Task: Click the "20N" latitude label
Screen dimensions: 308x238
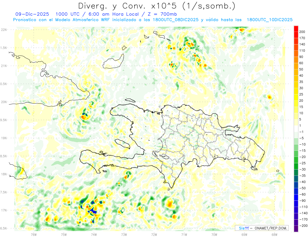Action: click(x=4, y=102)
